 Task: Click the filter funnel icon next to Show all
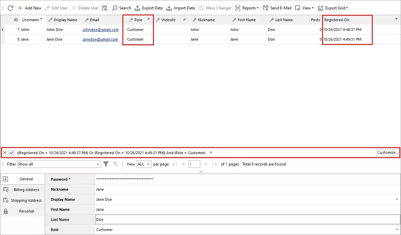[106, 164]
